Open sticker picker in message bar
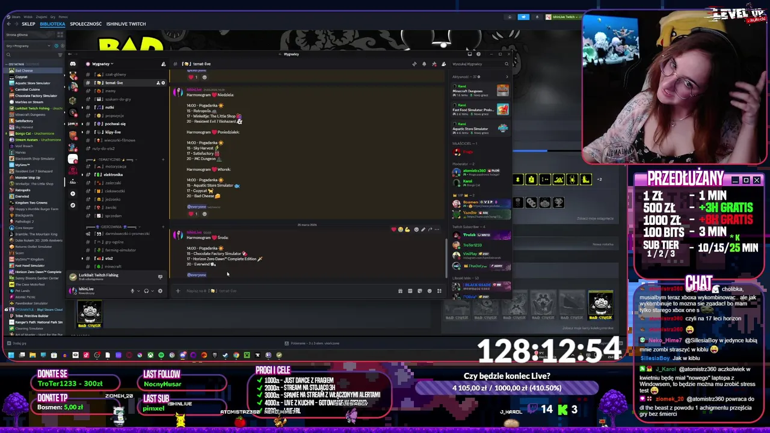Image resolution: width=770 pixels, height=433 pixels. (420, 291)
